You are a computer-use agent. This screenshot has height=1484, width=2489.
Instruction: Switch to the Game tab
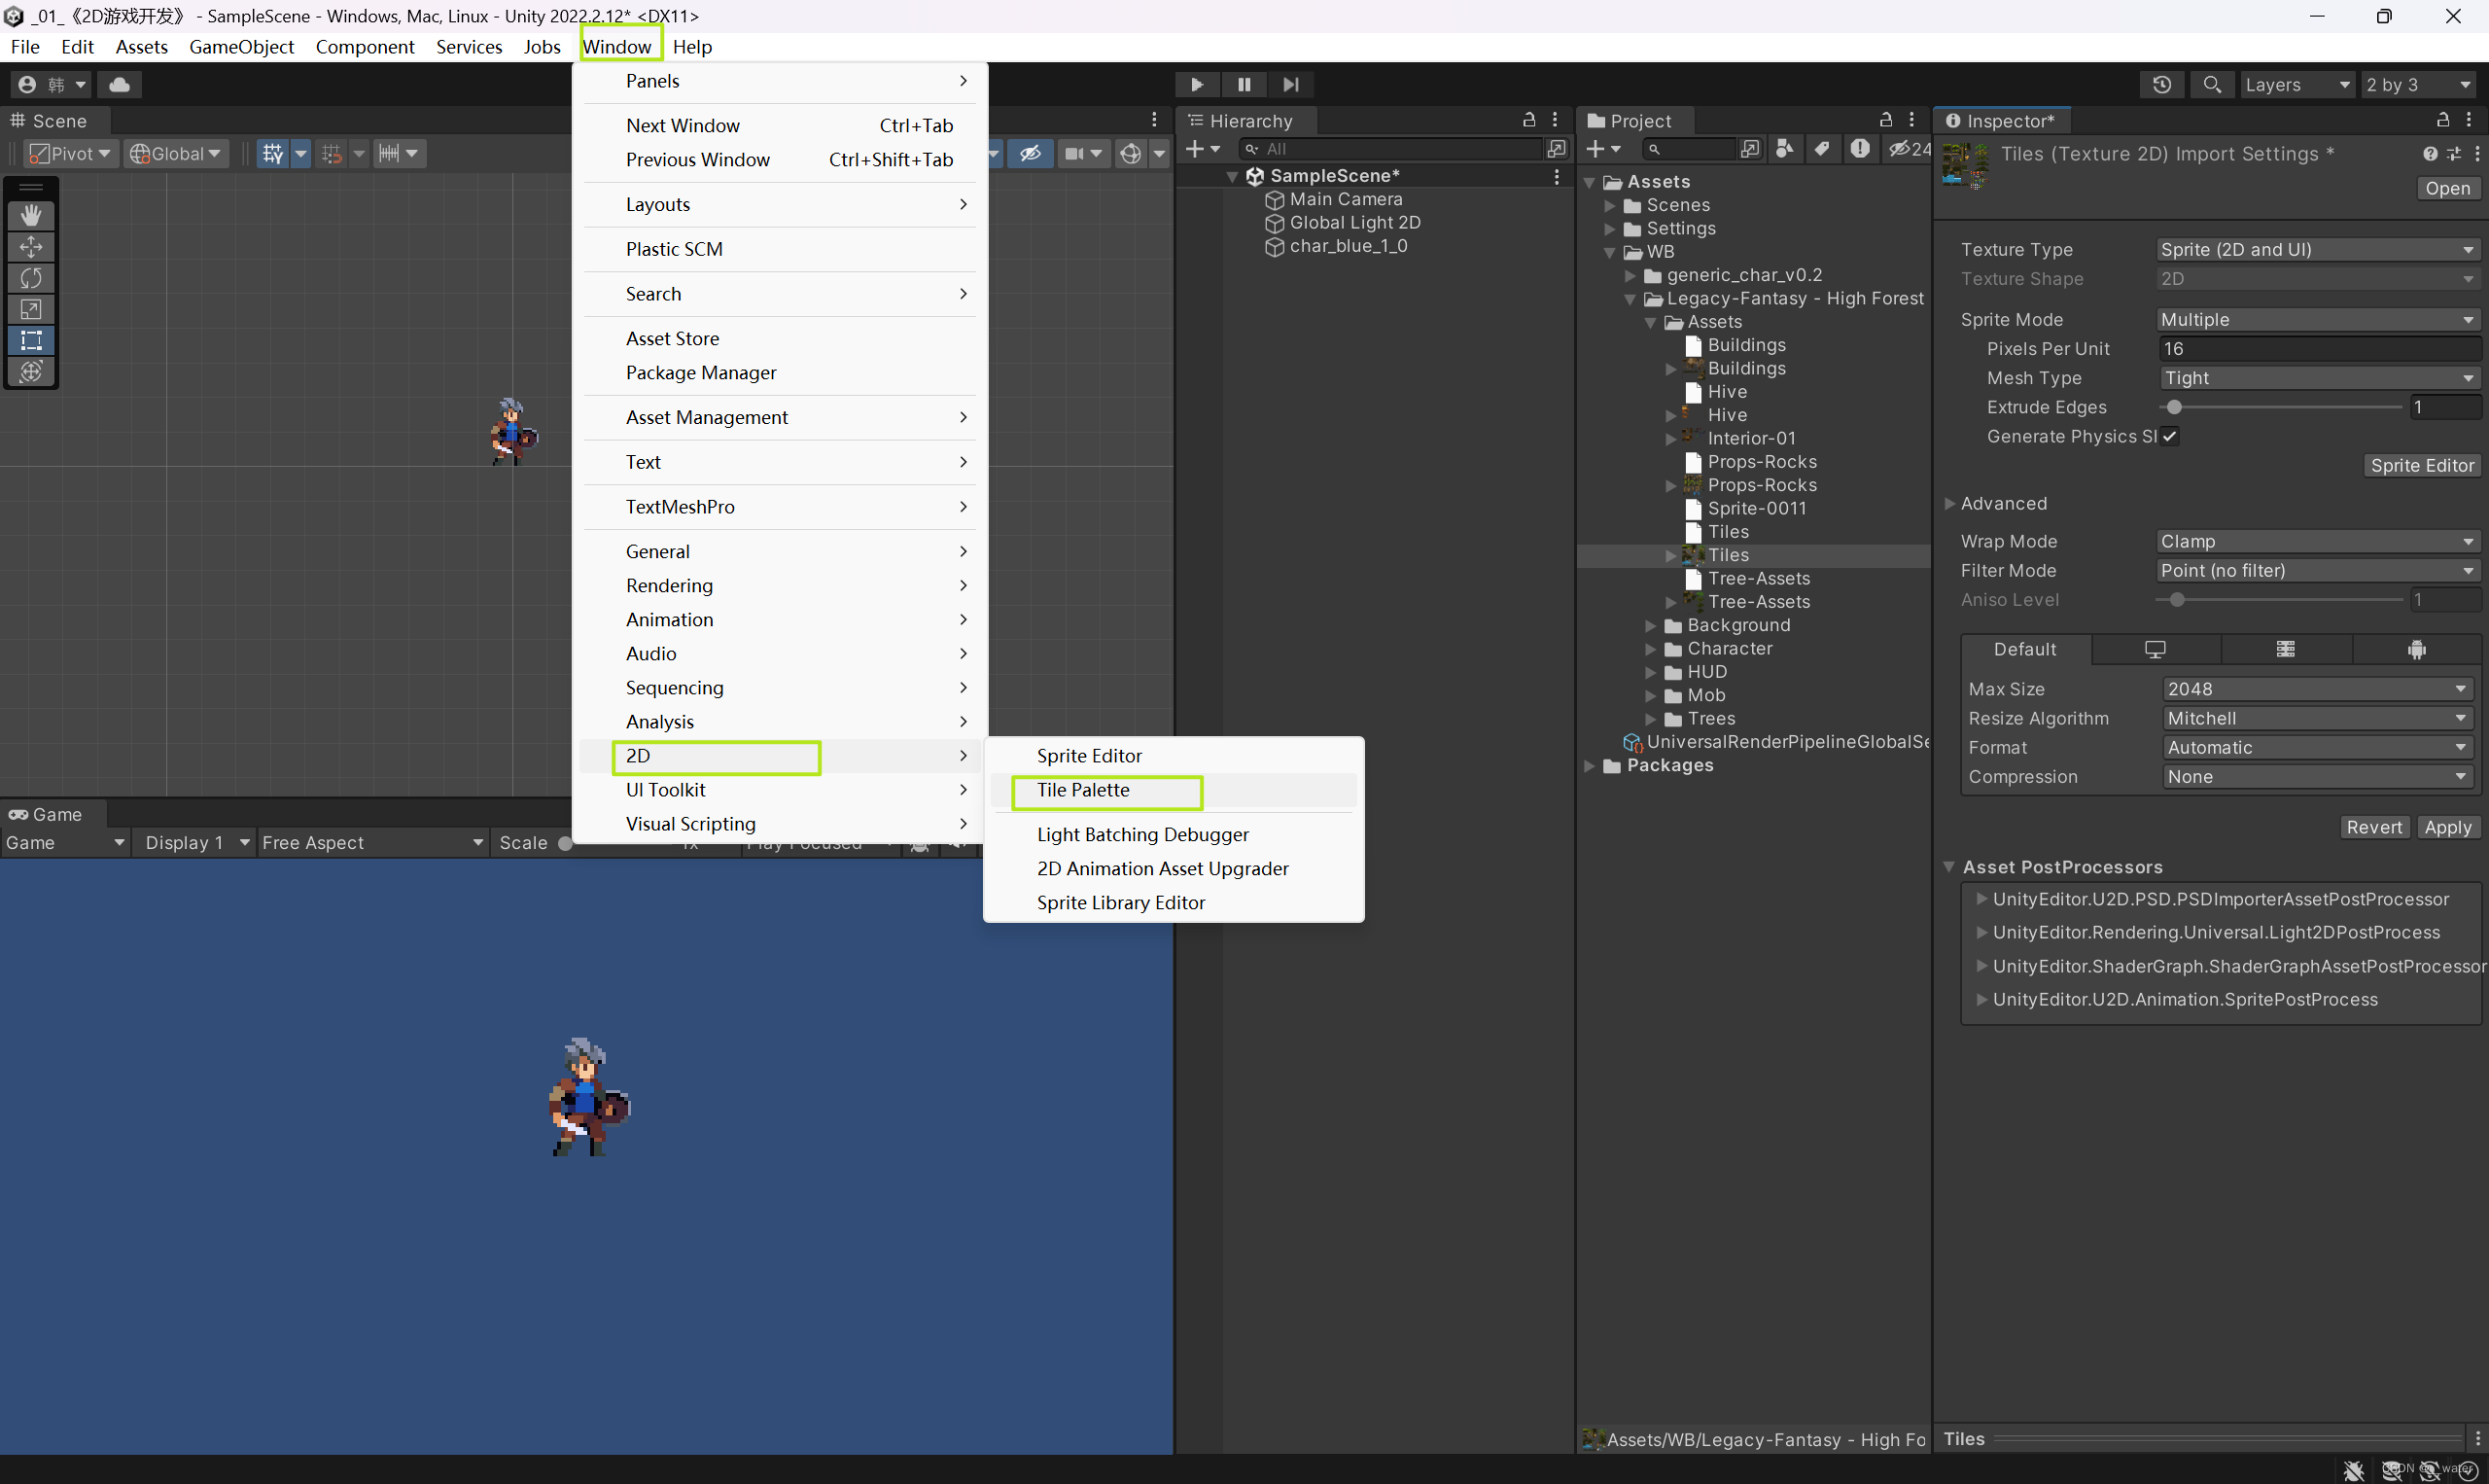tap(46, 814)
